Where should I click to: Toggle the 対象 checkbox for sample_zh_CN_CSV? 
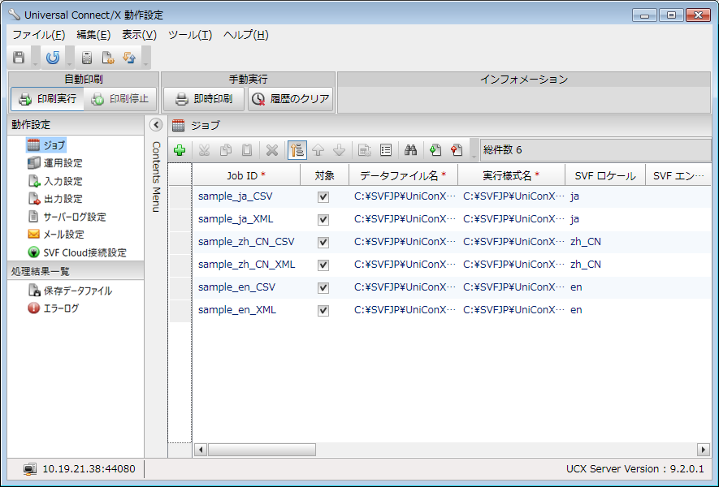point(323,243)
